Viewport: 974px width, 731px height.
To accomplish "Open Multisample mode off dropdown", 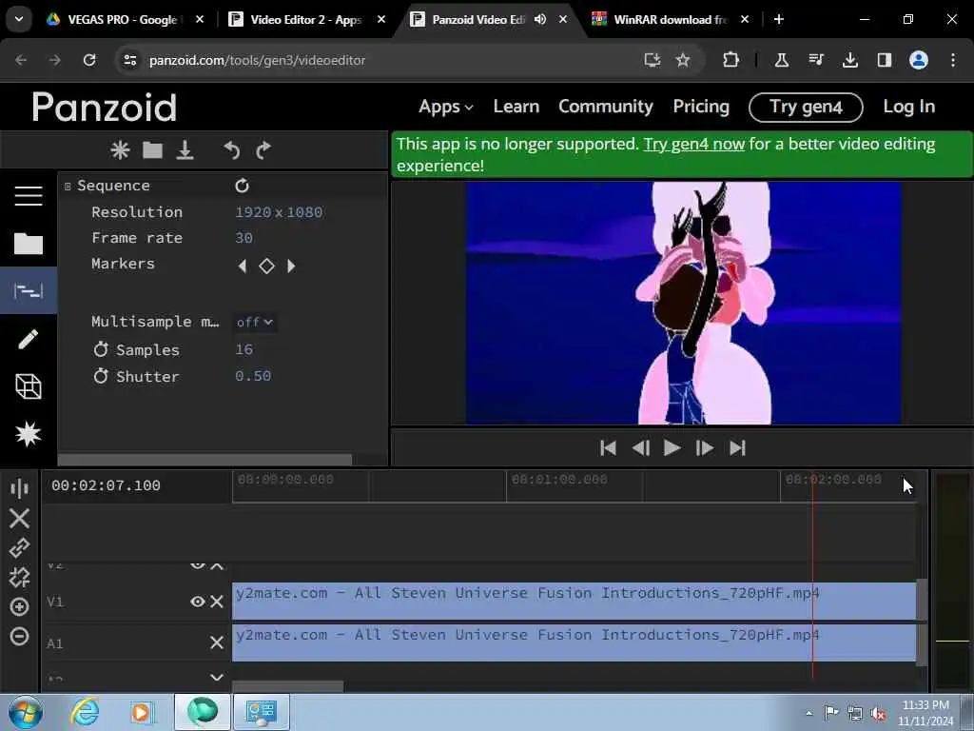I will tap(255, 322).
